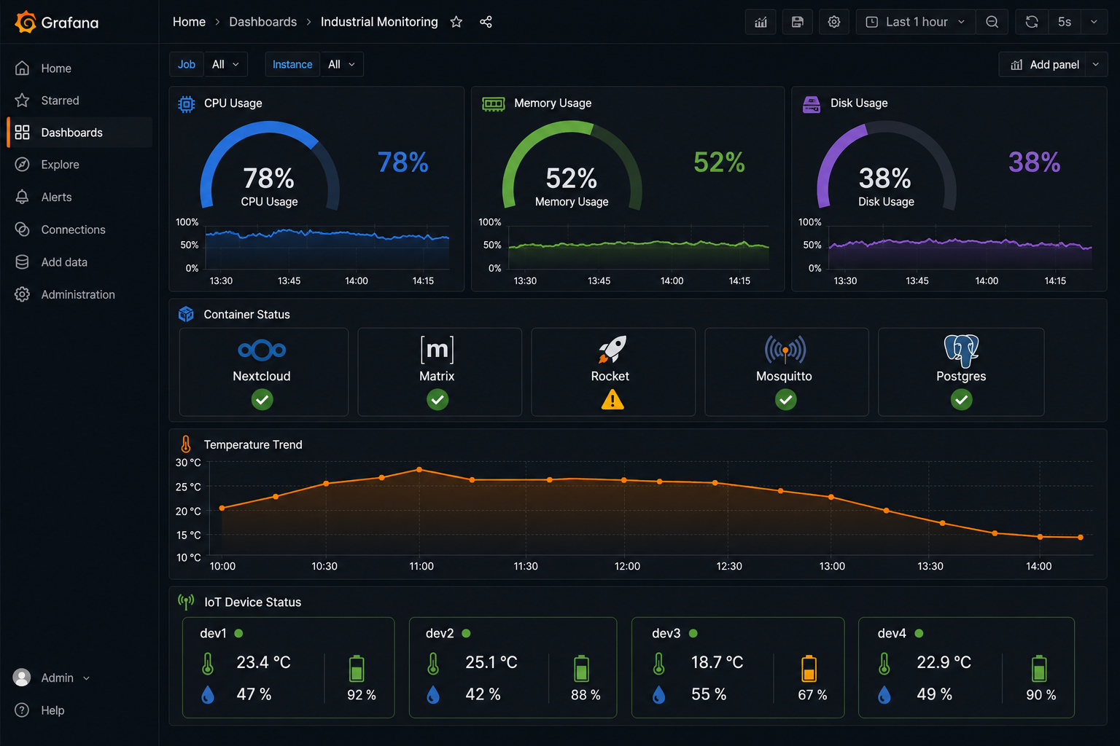The image size is (1120, 746).
Task: Click the thermometer icon in the Temperature Trend panel
Action: pos(186,444)
